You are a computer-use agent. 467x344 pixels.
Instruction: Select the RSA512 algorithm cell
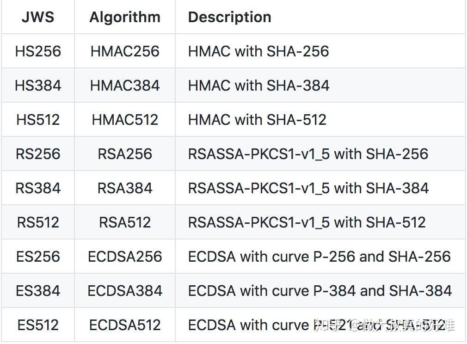point(125,222)
